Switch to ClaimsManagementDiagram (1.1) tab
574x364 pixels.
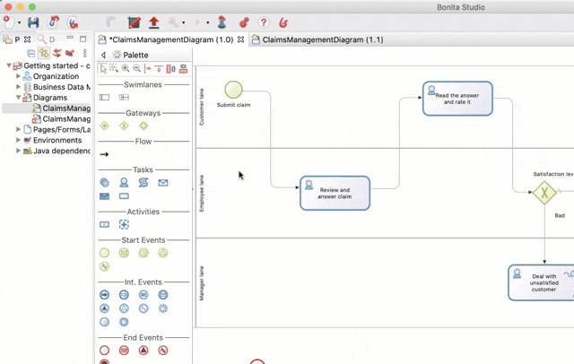(x=322, y=40)
